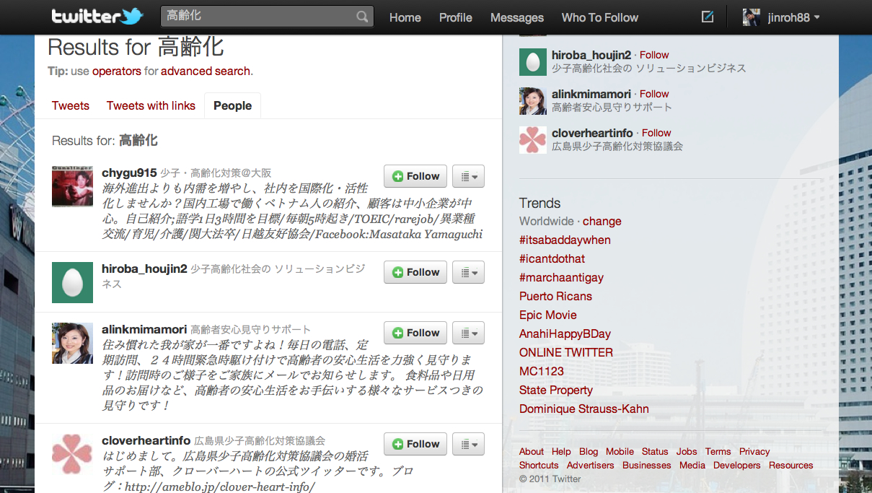
Task: Click hiroba_houjin2's egg avatar in results
Action: tap(72, 282)
